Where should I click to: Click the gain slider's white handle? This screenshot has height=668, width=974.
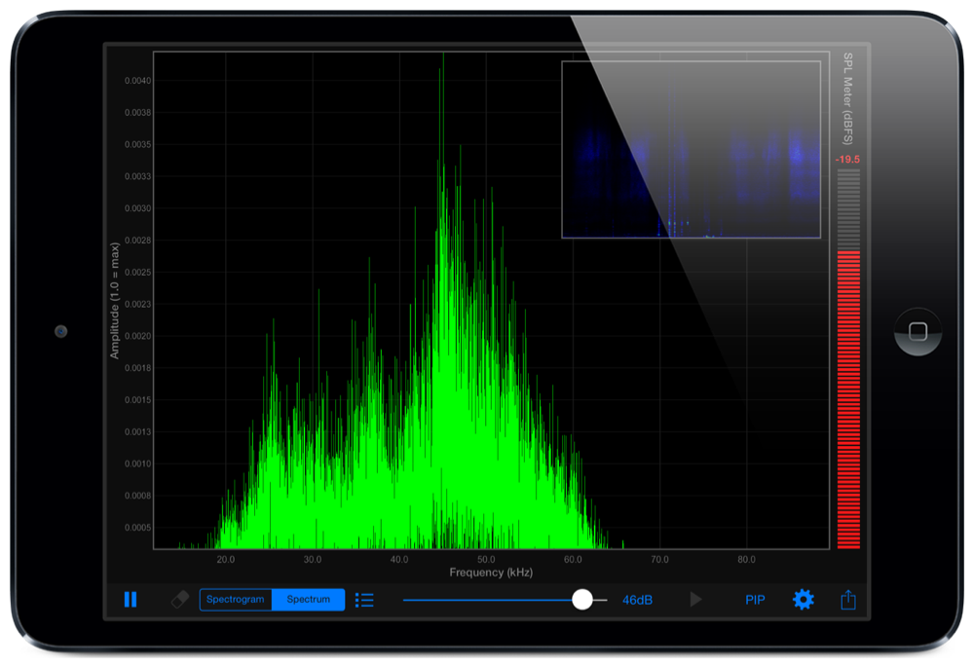[x=582, y=600]
